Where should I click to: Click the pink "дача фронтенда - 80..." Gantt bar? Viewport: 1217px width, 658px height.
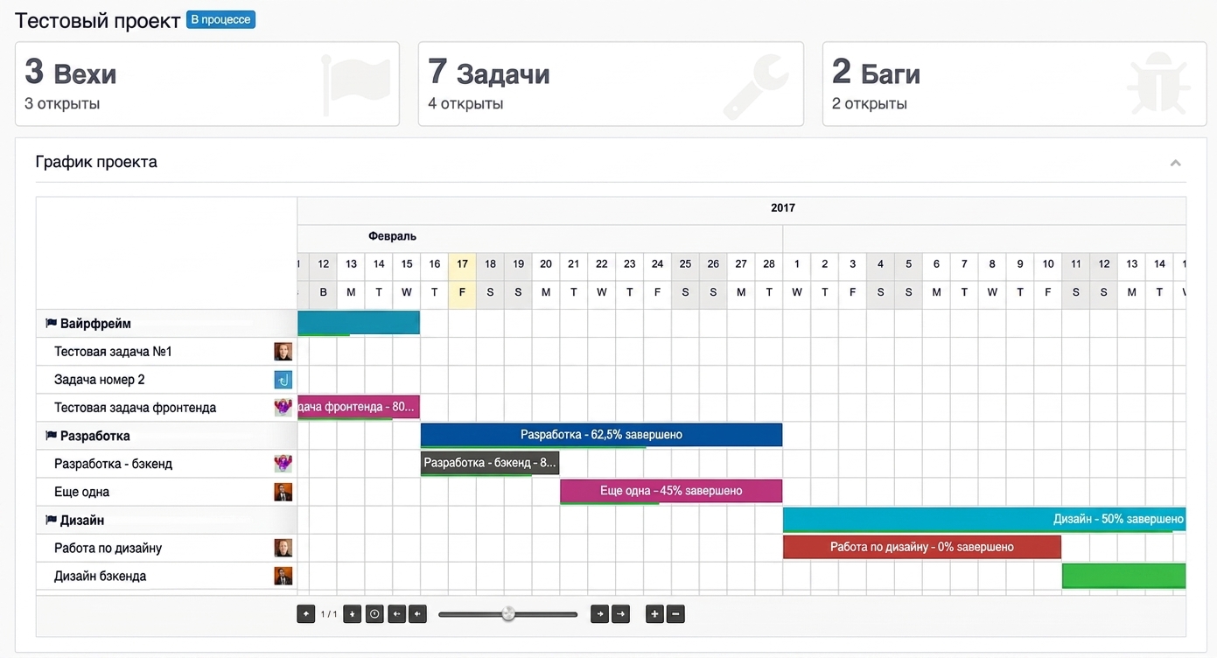pos(359,407)
